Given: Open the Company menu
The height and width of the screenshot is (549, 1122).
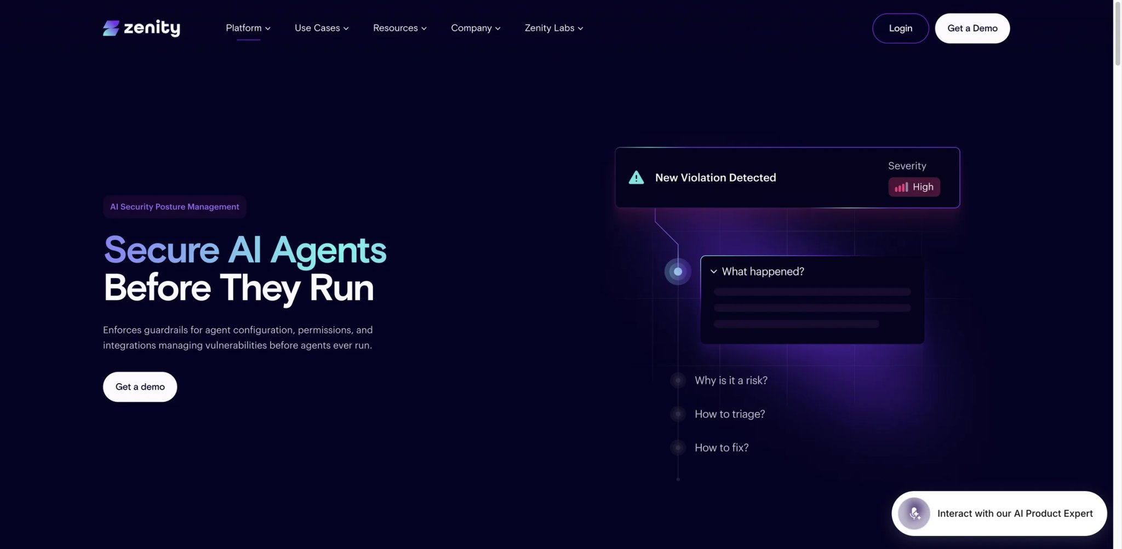Looking at the screenshot, I should click(476, 28).
